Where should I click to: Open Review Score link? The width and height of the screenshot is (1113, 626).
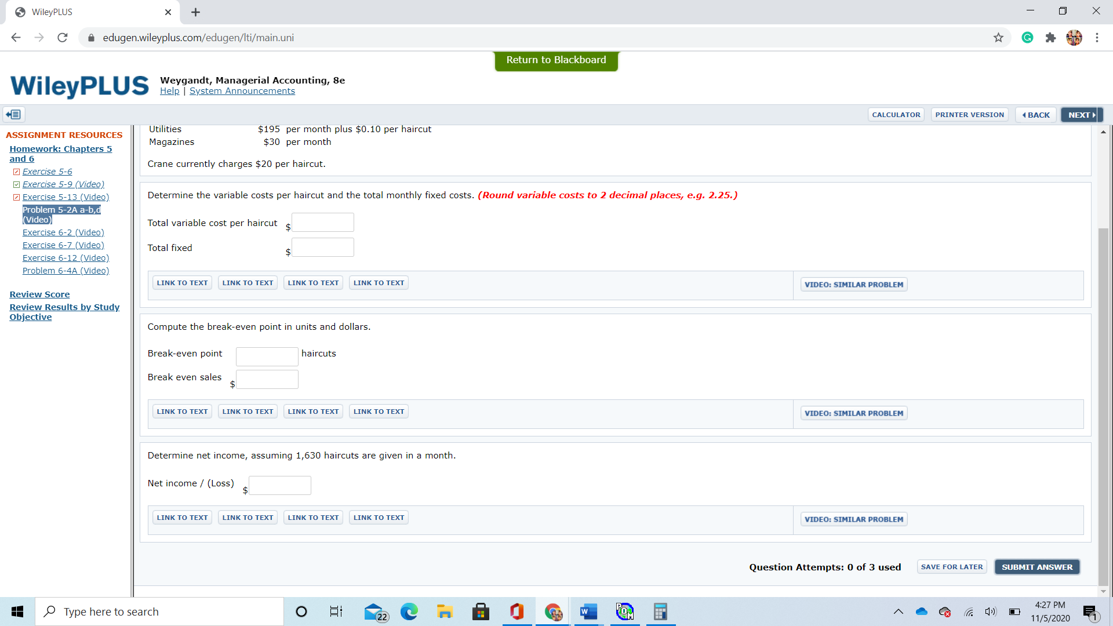[39, 294]
